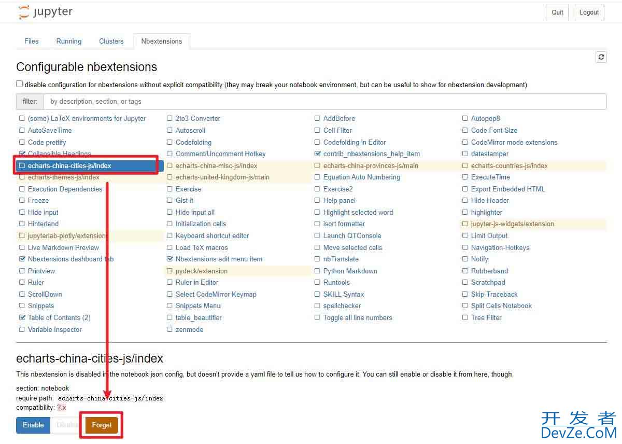Image resolution: width=622 pixels, height=444 pixels.
Task: Tick the ExecuteTime checkbox
Action: 465,177
